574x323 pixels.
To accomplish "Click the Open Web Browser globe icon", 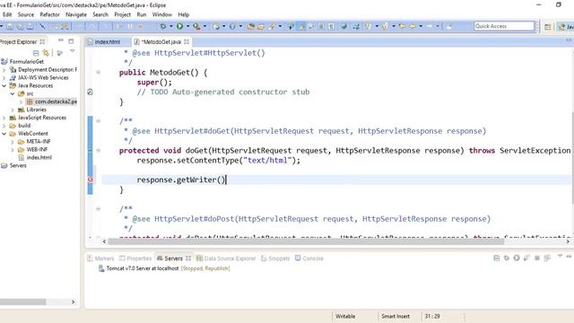I will click(x=344, y=26).
